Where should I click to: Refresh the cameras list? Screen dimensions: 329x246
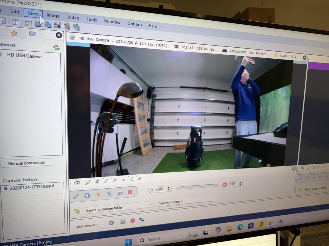(56, 48)
